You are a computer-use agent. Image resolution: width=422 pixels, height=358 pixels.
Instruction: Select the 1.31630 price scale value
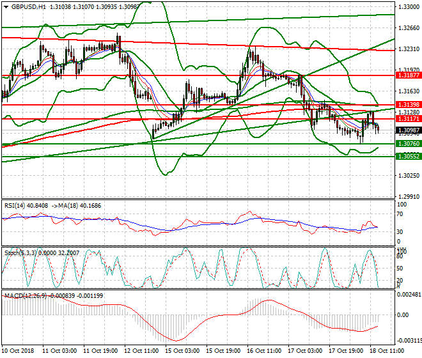[409, 91]
